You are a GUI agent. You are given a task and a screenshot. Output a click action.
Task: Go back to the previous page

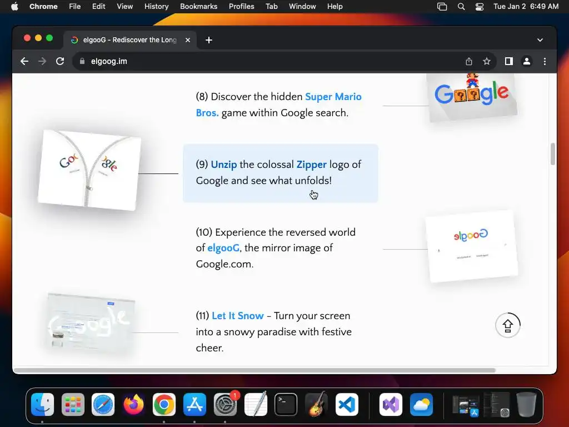click(x=24, y=61)
